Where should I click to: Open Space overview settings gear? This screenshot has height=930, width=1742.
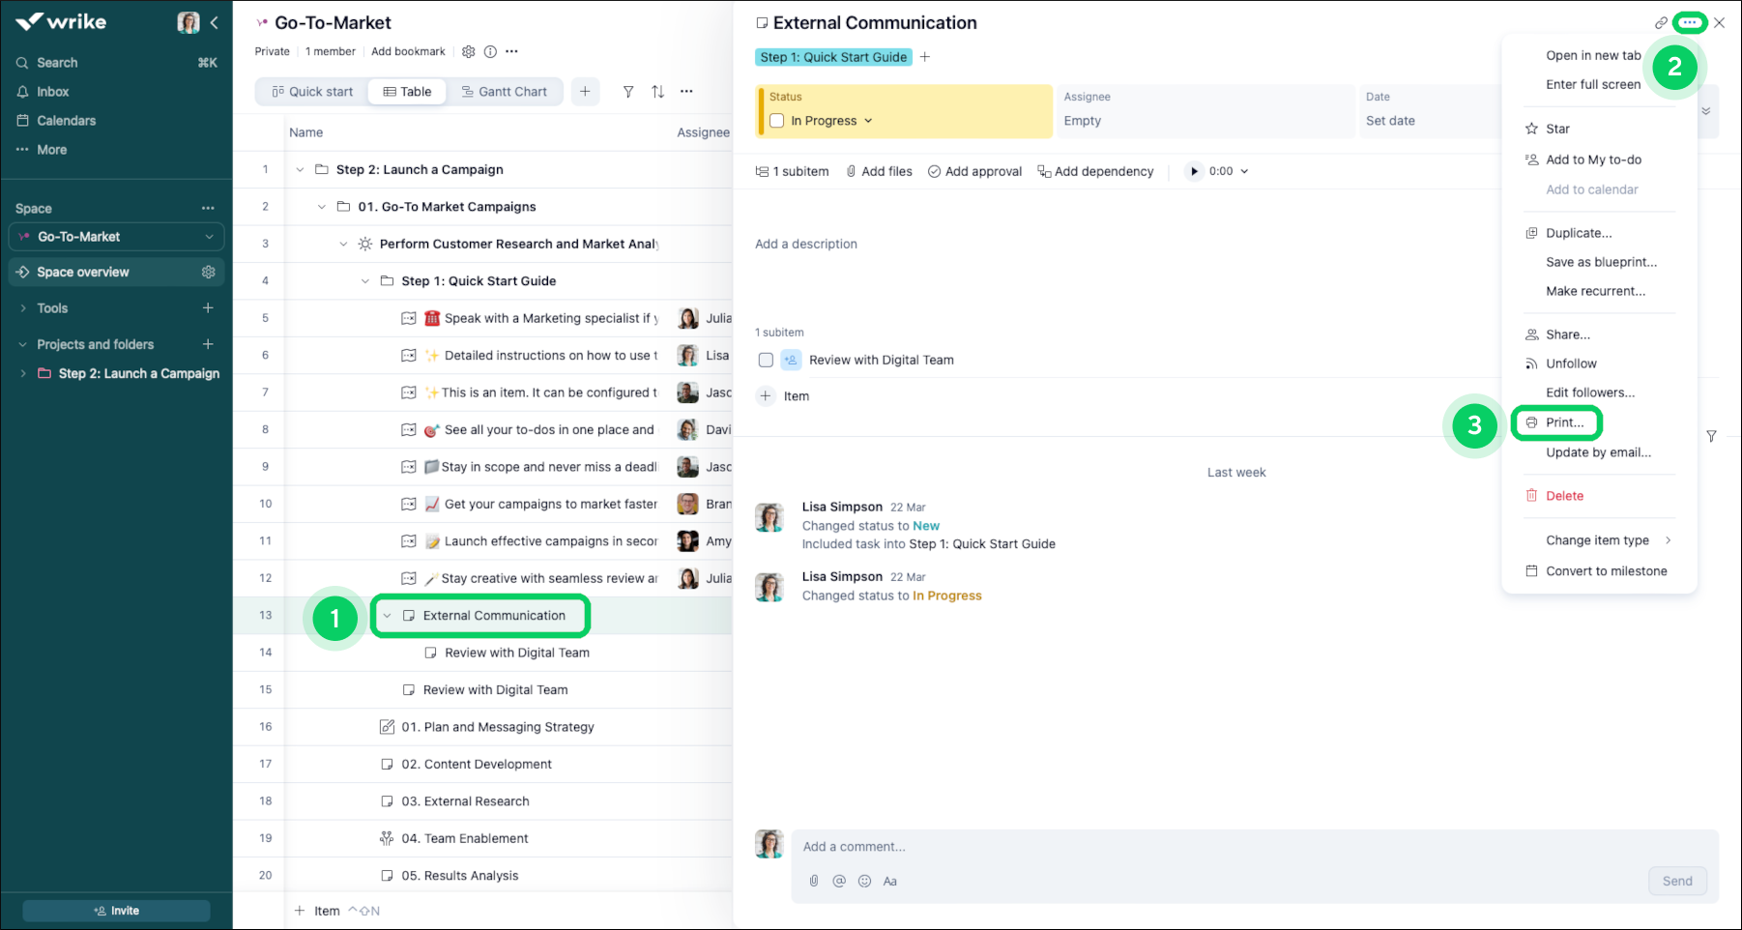click(208, 272)
